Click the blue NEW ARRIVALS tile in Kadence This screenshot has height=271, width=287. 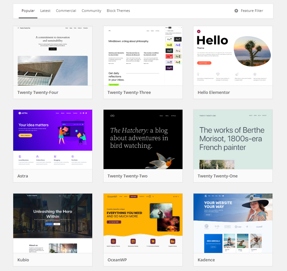213,243
